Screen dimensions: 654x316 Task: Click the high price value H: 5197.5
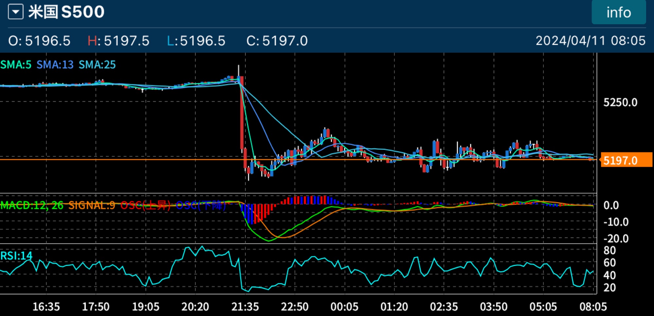(x=118, y=41)
